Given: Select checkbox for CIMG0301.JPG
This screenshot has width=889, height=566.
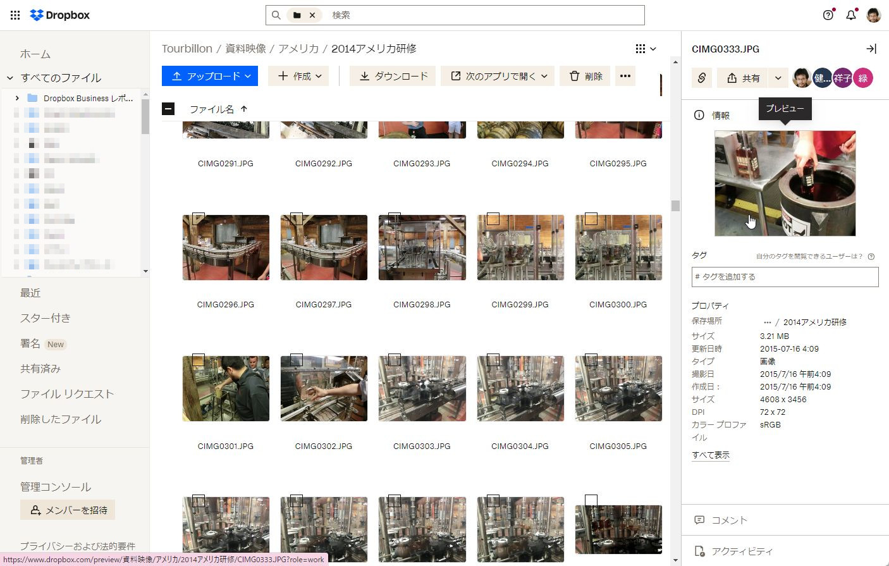Looking at the screenshot, I should click(x=199, y=360).
